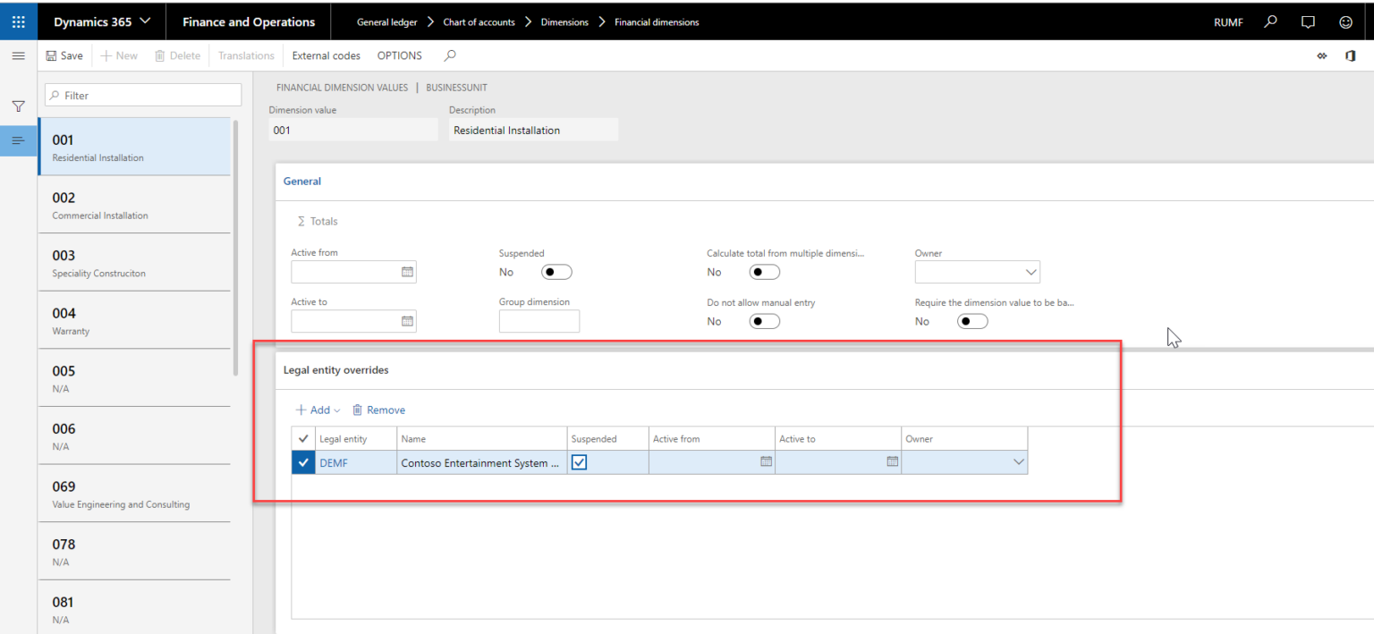
Task: Open the calendar picker for Active from
Action: tap(407, 271)
